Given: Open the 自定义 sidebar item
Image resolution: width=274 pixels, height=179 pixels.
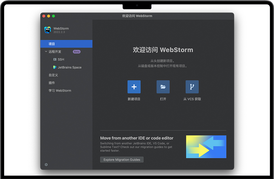Looking at the screenshot, I should (x=53, y=75).
